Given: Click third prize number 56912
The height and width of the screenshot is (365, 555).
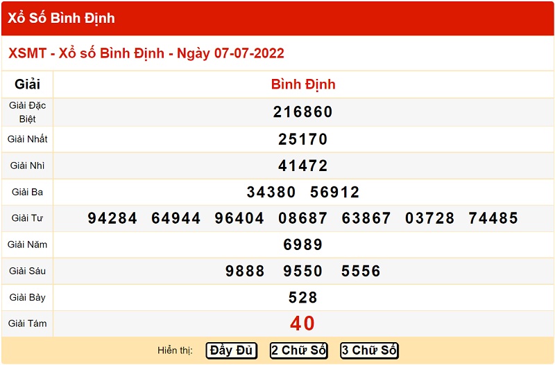Looking at the screenshot, I should click(335, 193).
